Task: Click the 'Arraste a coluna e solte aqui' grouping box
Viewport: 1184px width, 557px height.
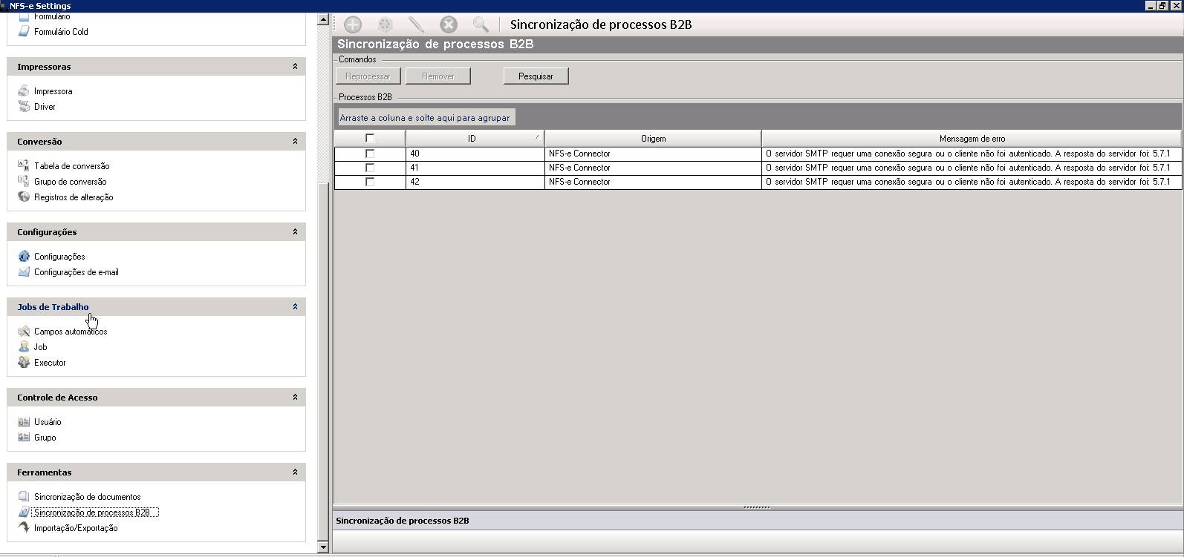Action: (426, 117)
